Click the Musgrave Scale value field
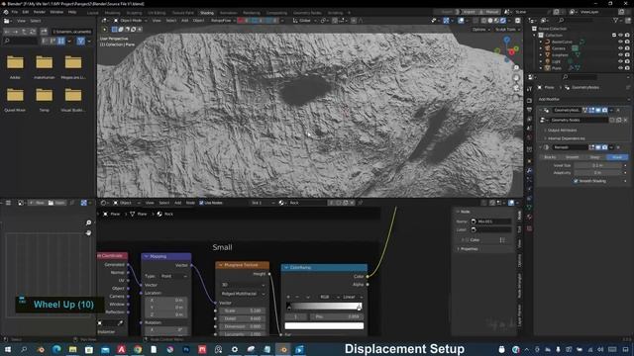This screenshot has width=634, height=356. [243, 311]
